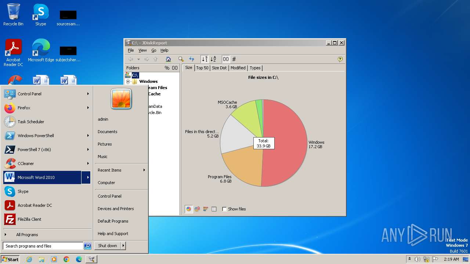Image resolution: width=470 pixels, height=264 pixels.
Task: Switch to table details view
Action: coord(214,209)
